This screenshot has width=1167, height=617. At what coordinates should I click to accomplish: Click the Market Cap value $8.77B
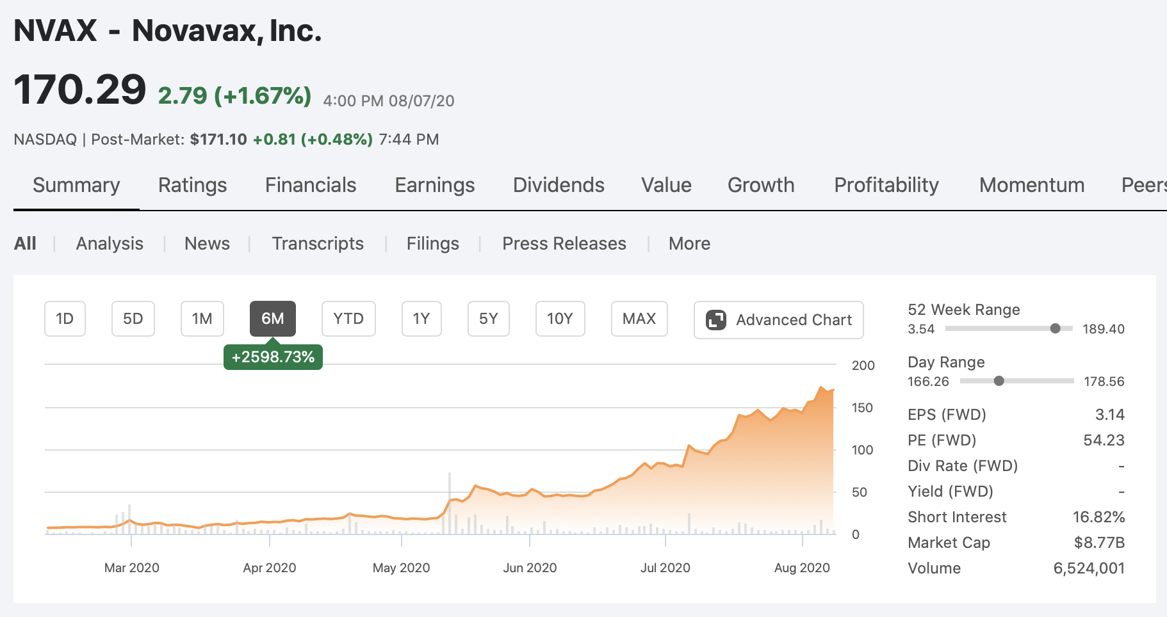coord(1099,542)
